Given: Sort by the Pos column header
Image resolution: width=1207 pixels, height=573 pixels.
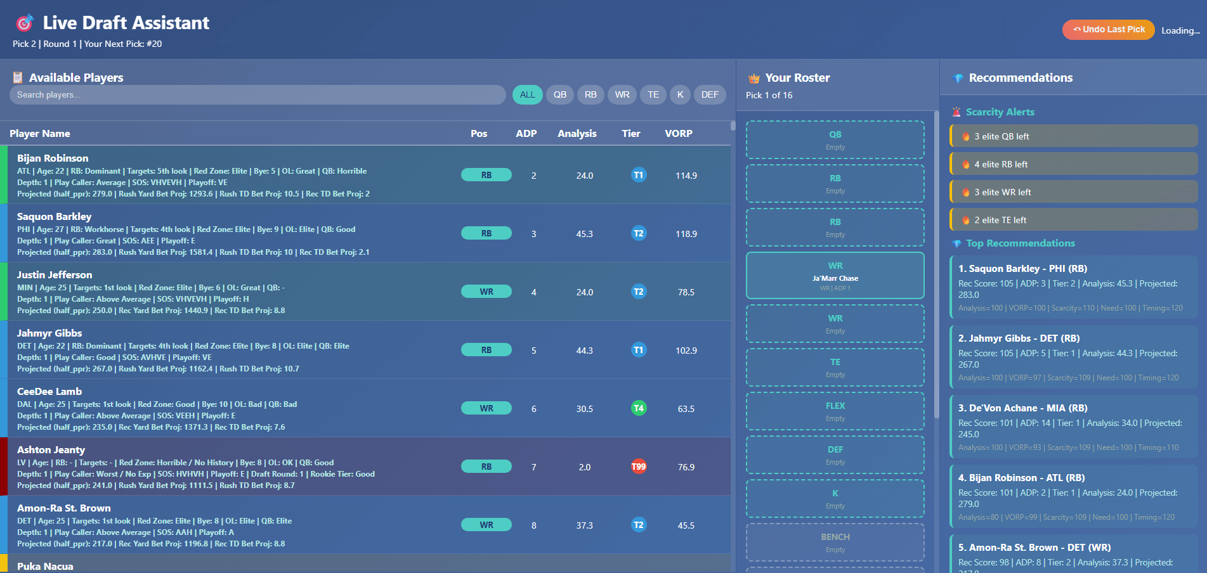Looking at the screenshot, I should pyautogui.click(x=479, y=134).
